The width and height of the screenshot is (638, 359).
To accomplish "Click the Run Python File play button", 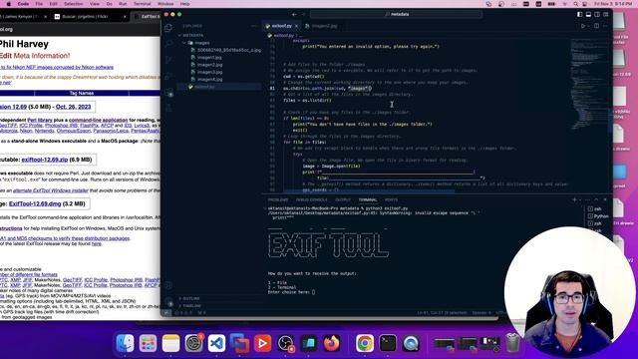I will tap(583, 26).
